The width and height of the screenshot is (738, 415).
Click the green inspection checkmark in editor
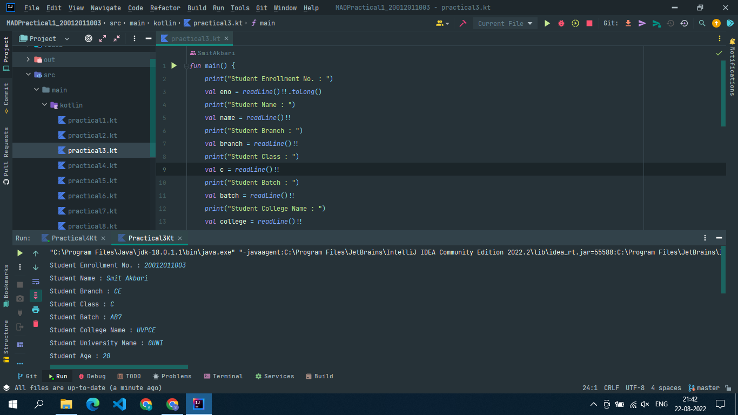719,53
